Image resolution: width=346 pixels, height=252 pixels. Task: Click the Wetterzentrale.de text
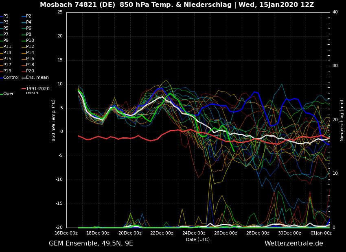click(x=293, y=243)
